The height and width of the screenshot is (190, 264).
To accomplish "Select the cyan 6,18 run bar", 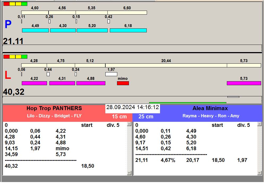I will coord(128,31).
